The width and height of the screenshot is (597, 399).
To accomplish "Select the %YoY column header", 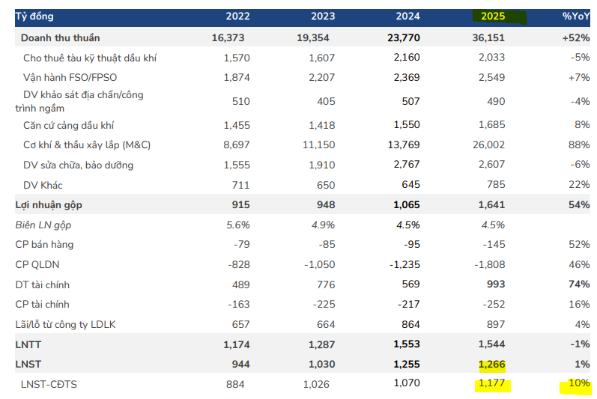I will [576, 16].
